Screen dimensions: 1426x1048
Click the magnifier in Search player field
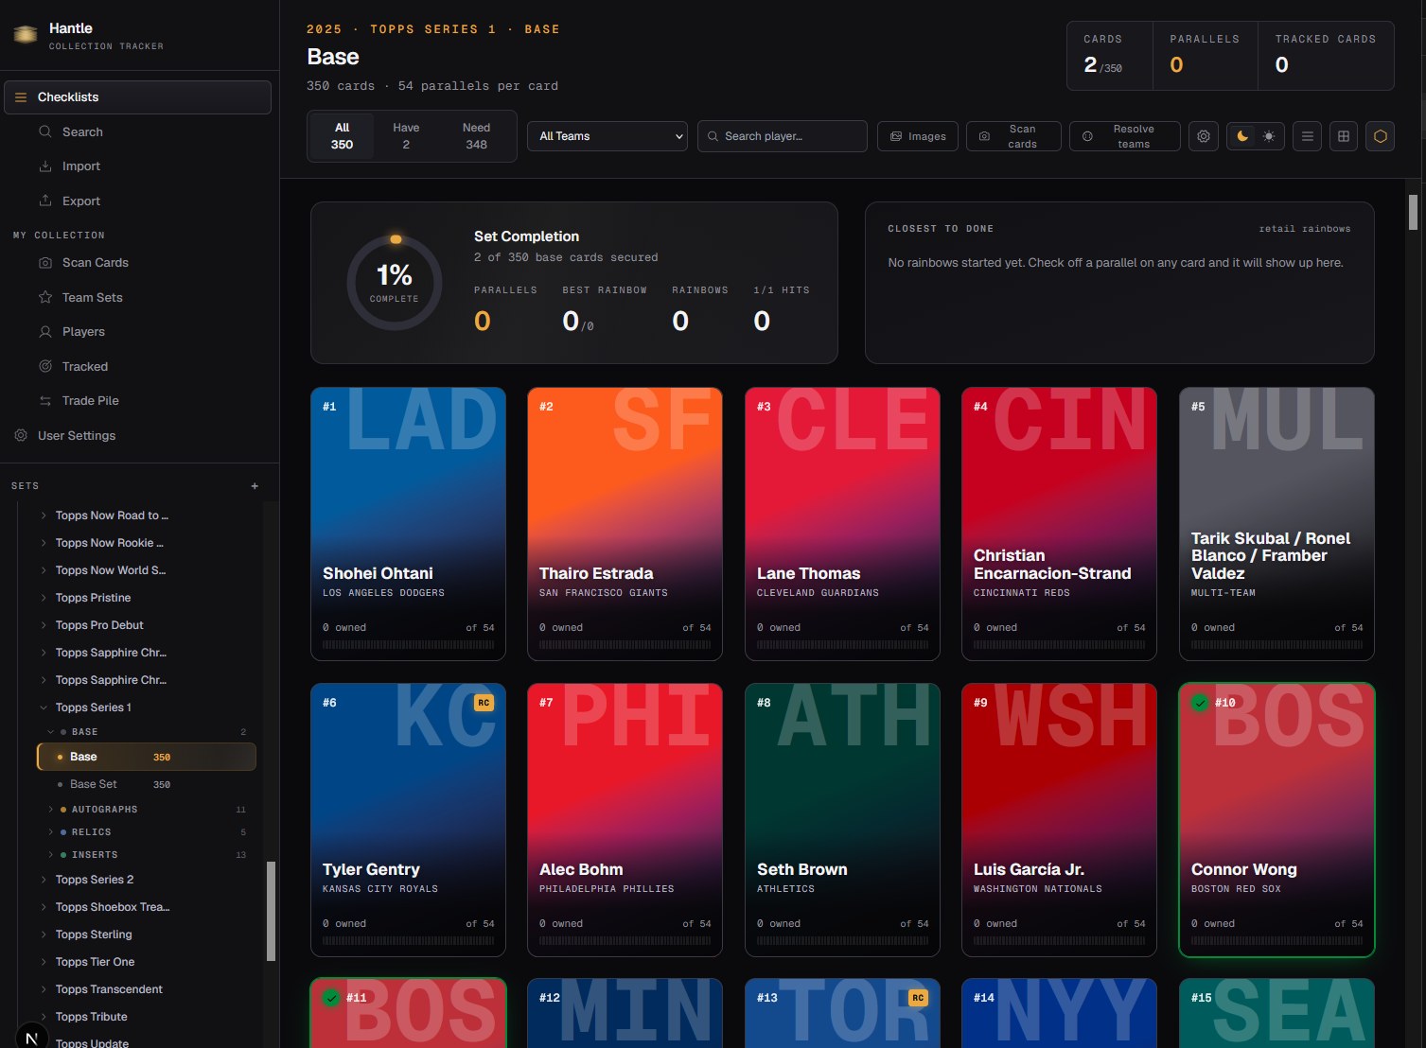[713, 136]
